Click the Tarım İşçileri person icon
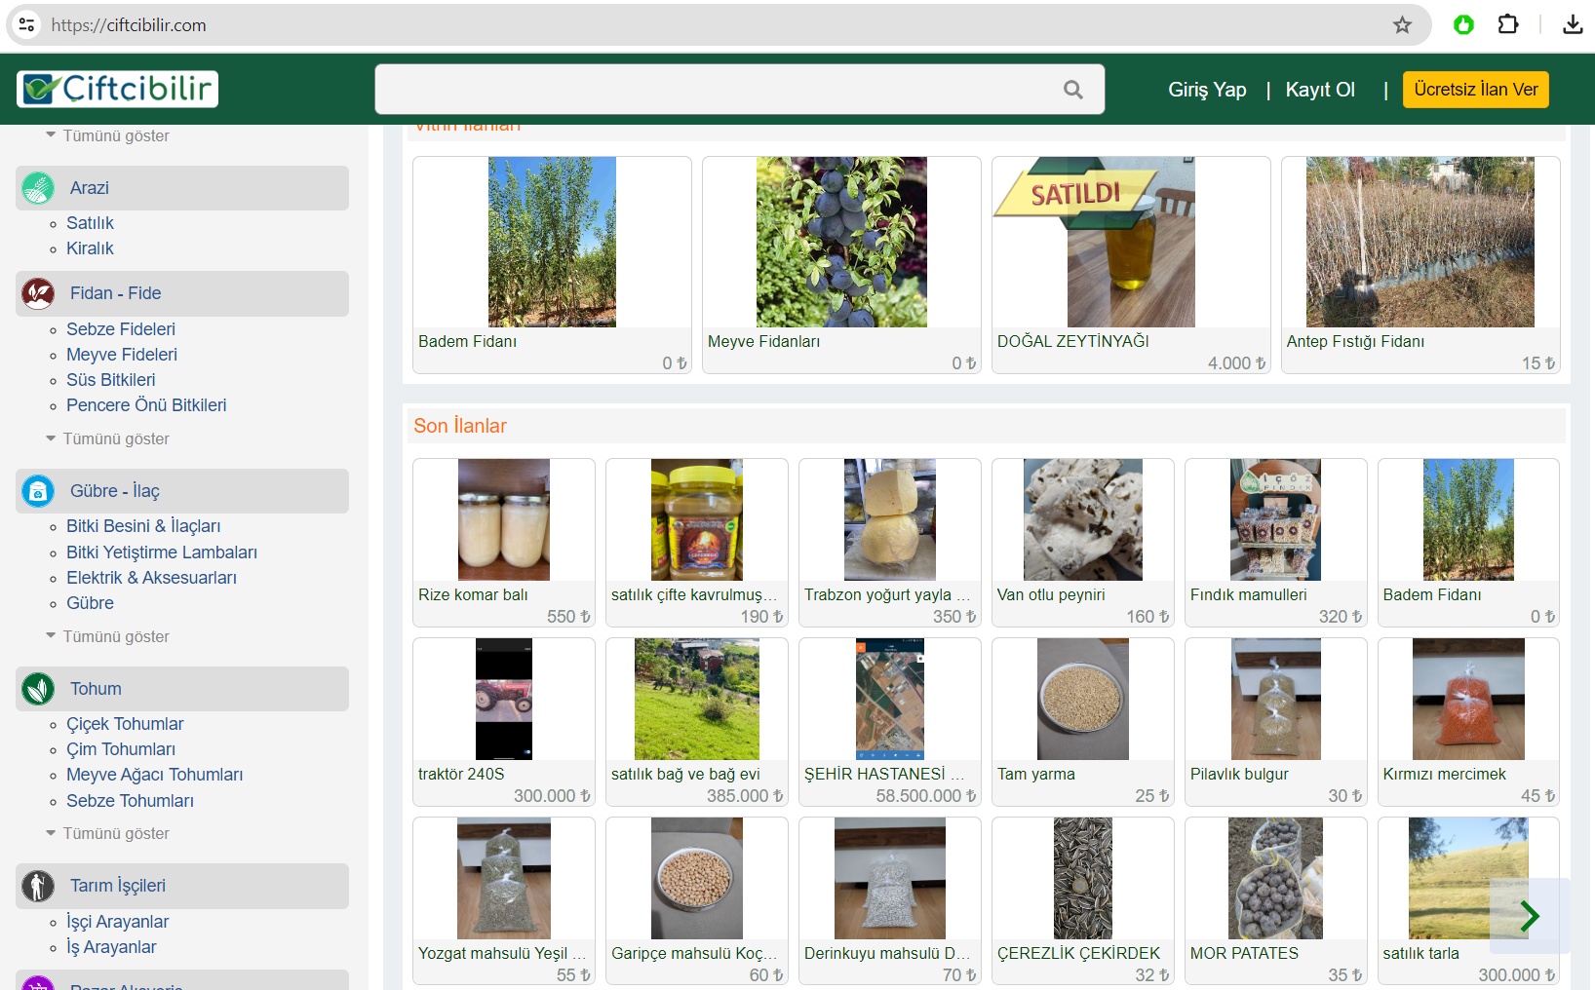Image resolution: width=1595 pixels, height=990 pixels. (38, 886)
